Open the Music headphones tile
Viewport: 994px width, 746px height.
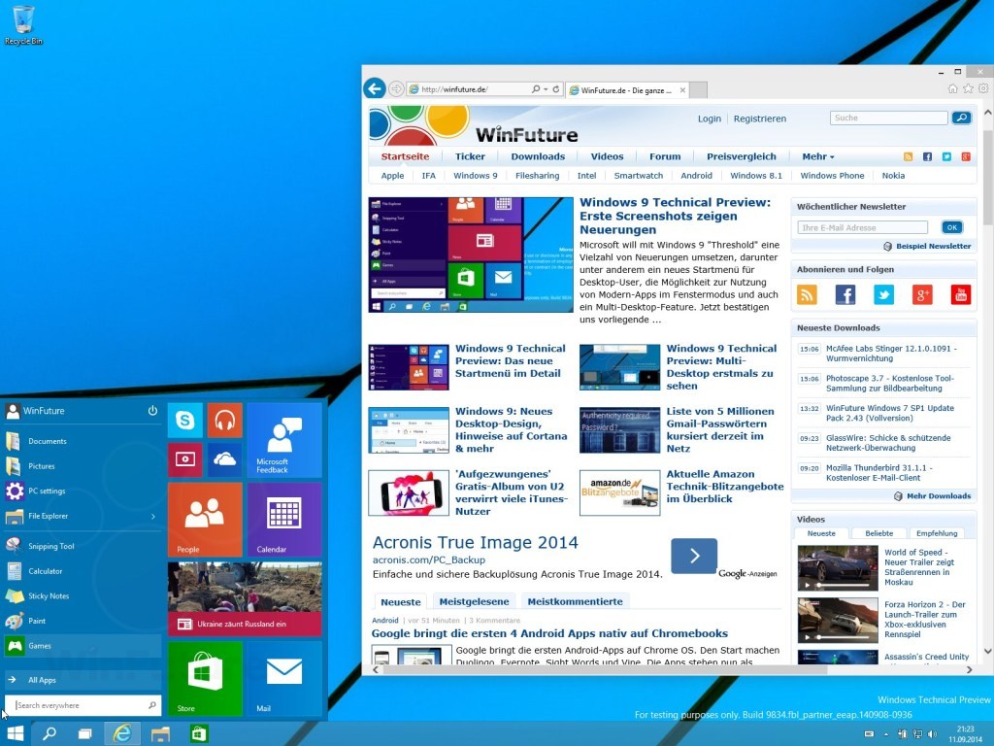point(224,421)
